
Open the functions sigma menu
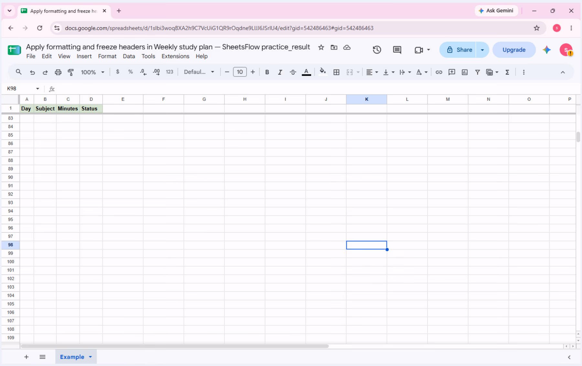pos(507,72)
